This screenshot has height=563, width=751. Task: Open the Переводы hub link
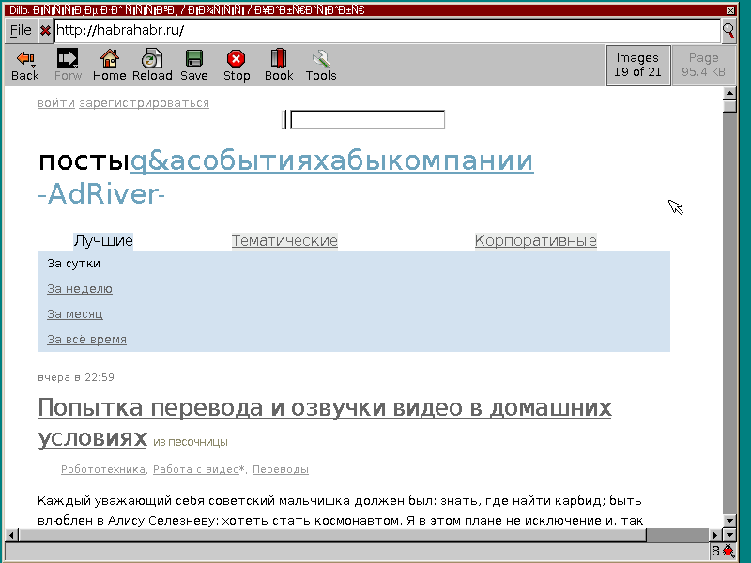point(280,469)
